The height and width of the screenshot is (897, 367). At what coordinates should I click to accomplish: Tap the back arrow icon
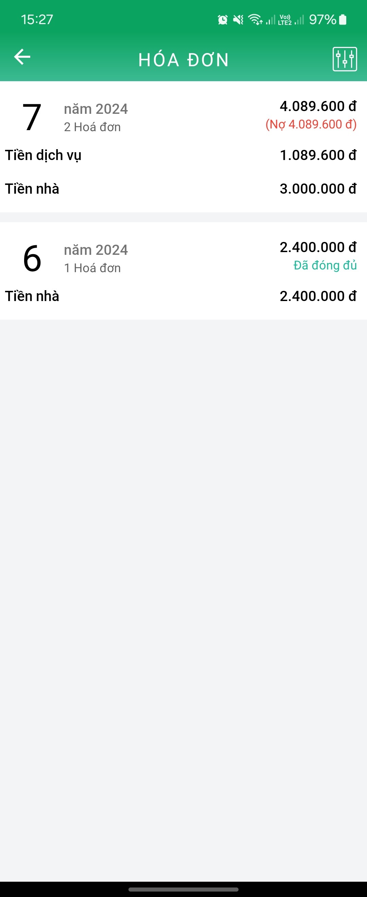click(x=22, y=57)
